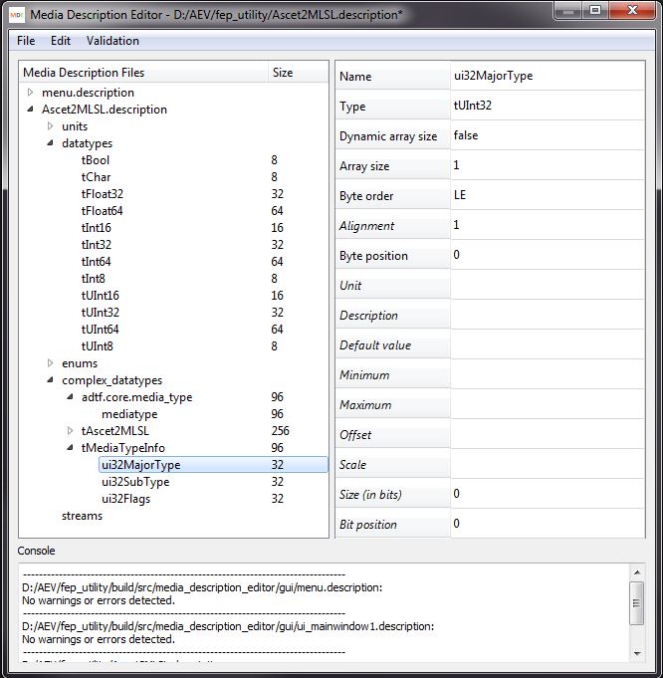Viewport: 663px width, 678px height.
Task: Select the streams node
Action: 82,516
